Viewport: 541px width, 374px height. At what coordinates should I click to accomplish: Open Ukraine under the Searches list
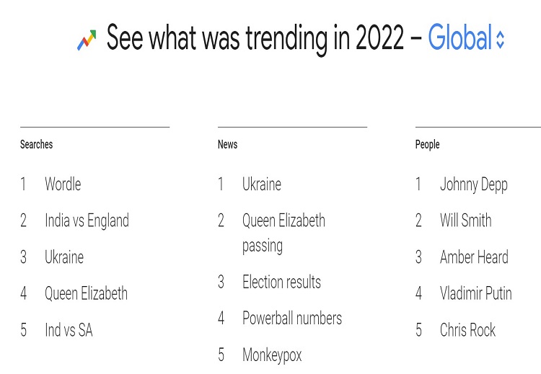(x=64, y=257)
